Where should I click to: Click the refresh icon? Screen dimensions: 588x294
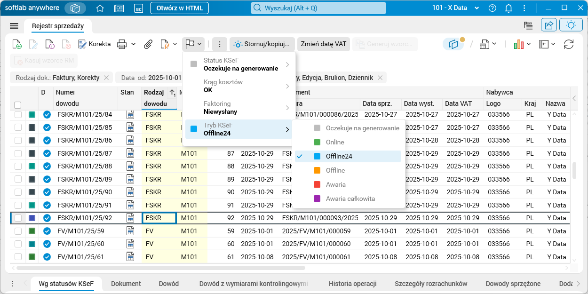coord(569,44)
